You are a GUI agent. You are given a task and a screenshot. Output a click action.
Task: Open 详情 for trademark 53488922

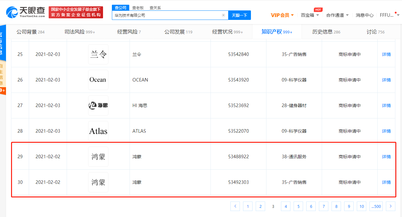tap(386, 156)
